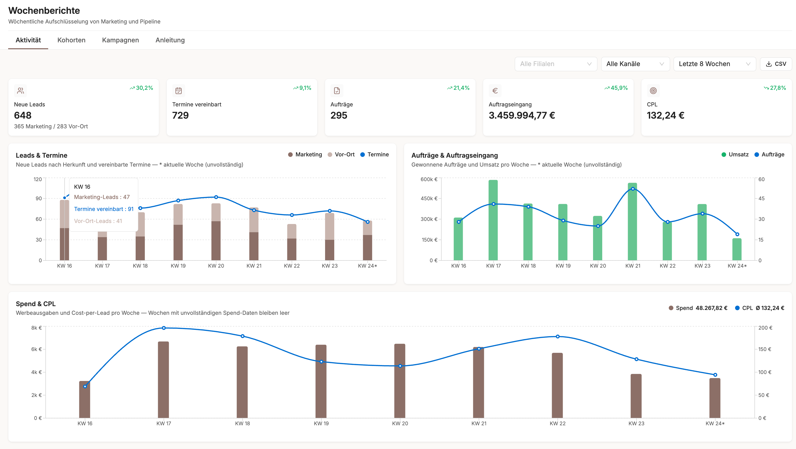Click the calendar icon on Termine vereinbart card

point(179,91)
